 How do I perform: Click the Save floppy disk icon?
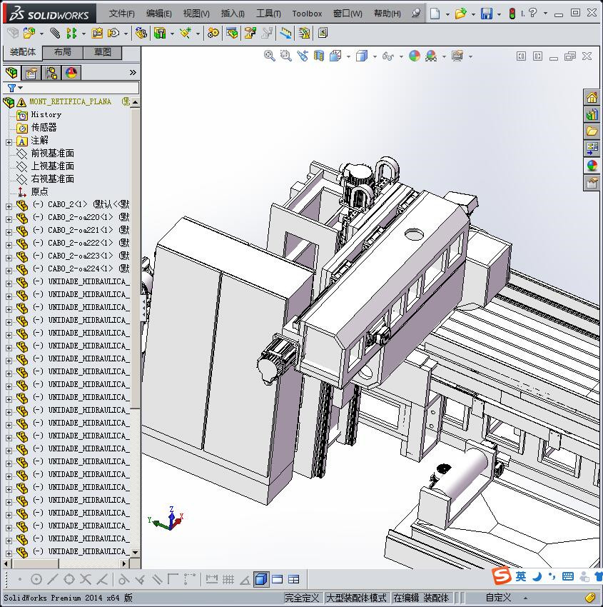[486, 14]
